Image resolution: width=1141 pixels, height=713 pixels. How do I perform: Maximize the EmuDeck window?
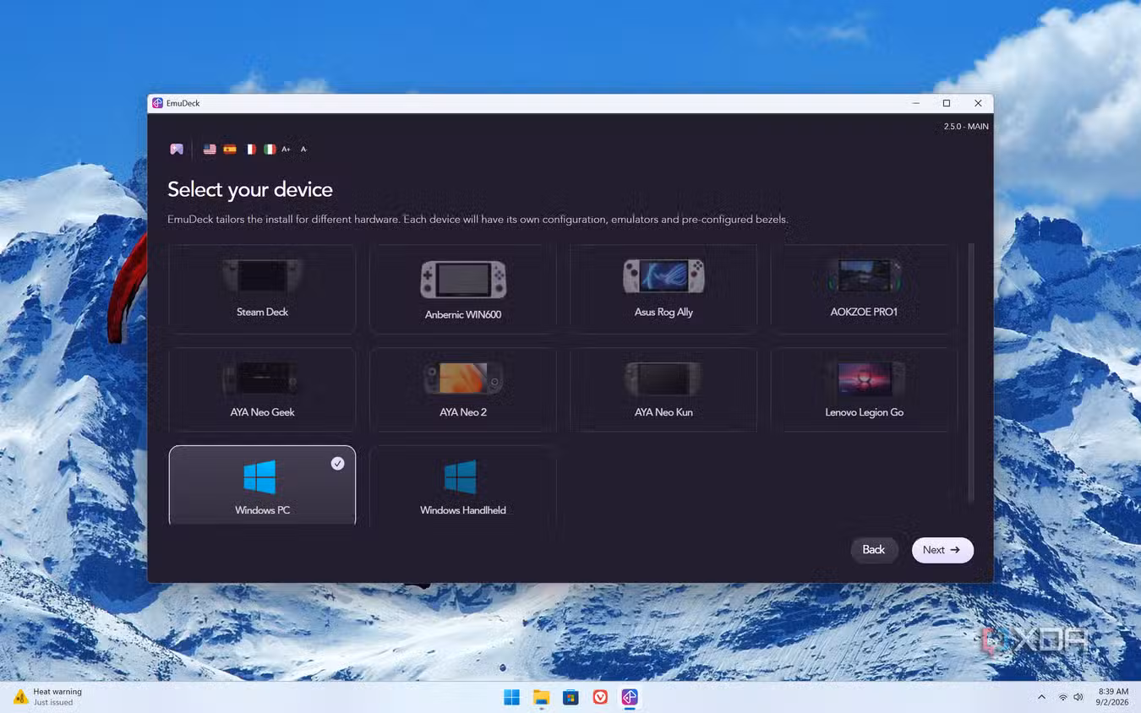click(x=947, y=103)
